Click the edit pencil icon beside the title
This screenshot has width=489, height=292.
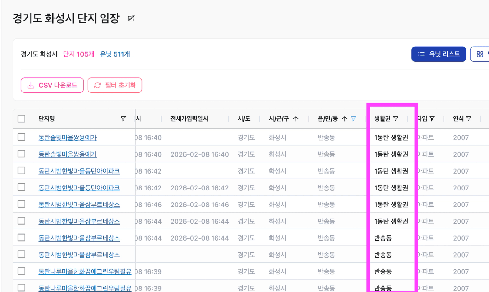coord(131,18)
